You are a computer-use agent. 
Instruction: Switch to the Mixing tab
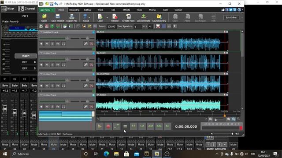[152, 10]
